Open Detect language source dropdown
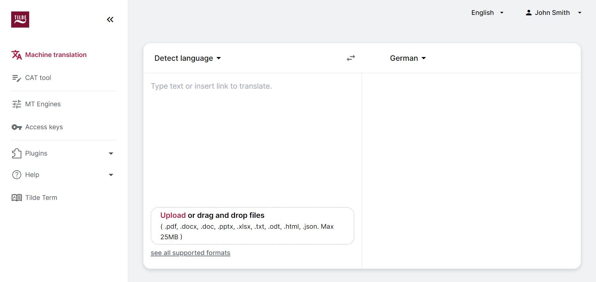Viewport: 596px width, 282px height. pos(187,58)
